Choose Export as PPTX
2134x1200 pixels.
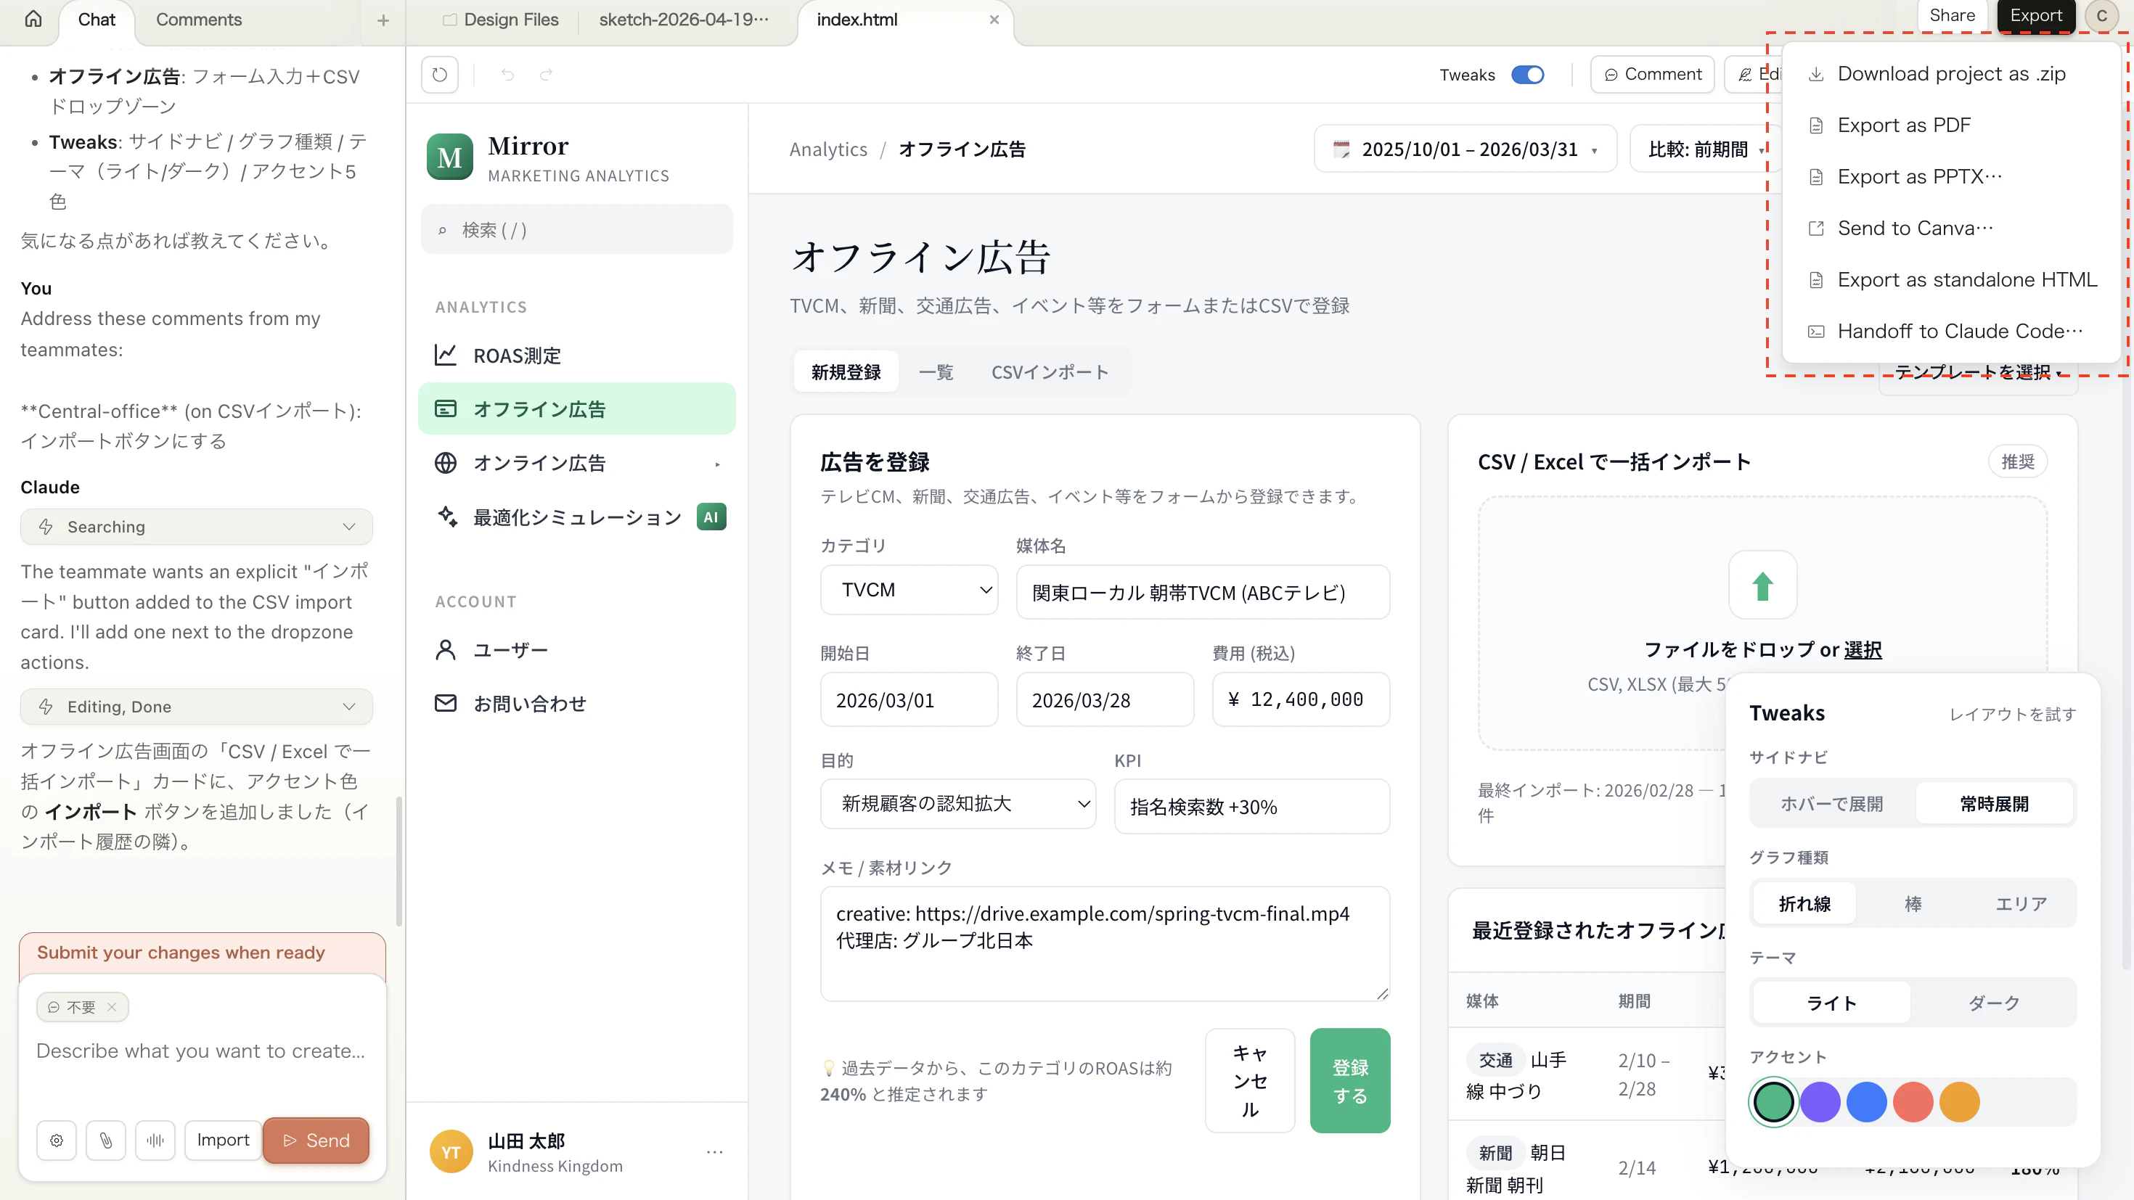coord(1951,176)
